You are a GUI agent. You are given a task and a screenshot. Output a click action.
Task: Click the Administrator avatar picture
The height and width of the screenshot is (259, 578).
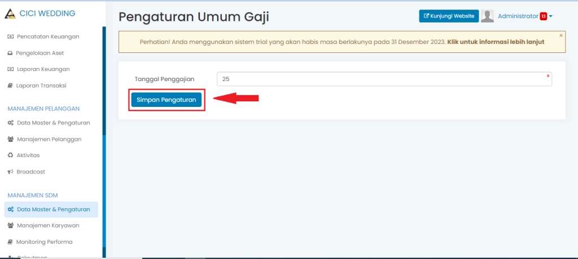pyautogui.click(x=487, y=16)
